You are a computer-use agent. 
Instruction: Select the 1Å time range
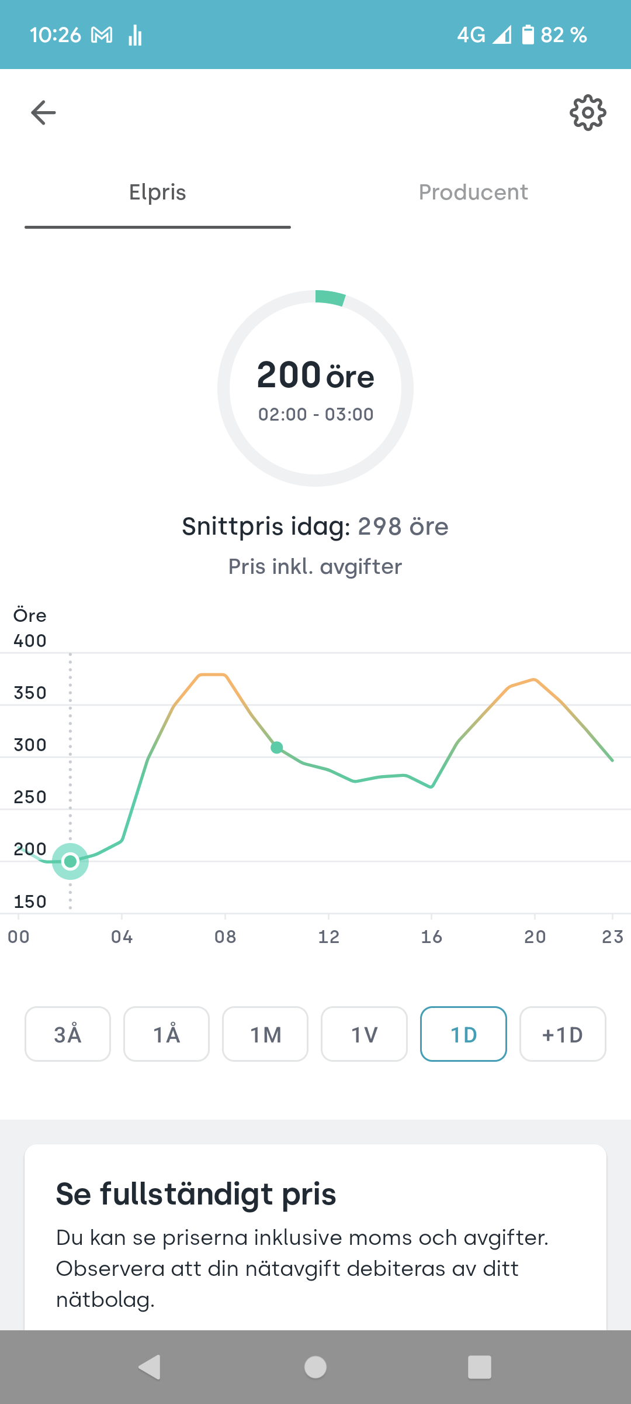point(167,1034)
